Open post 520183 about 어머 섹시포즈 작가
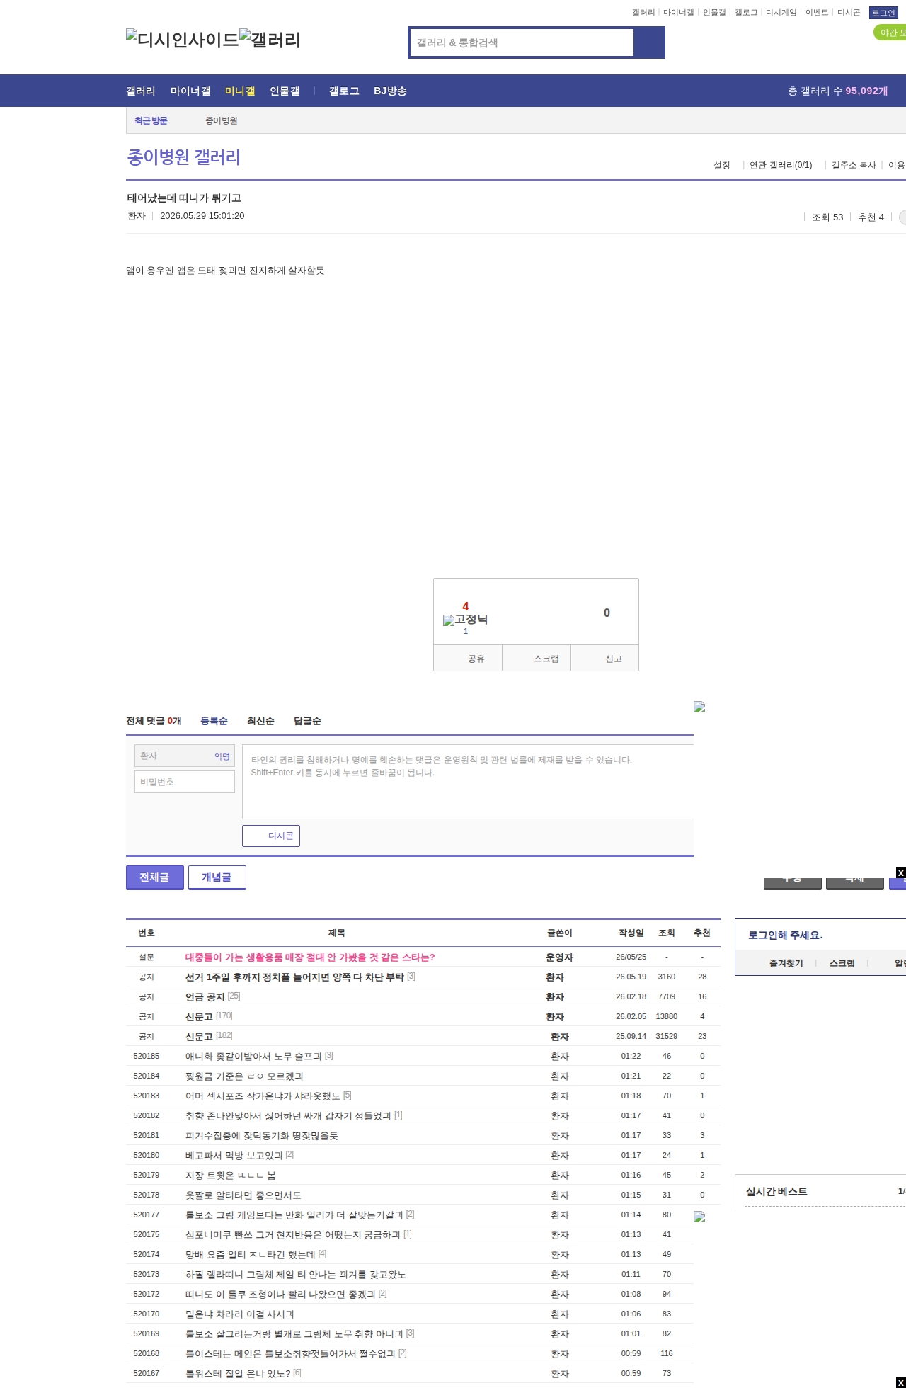906x1388 pixels. coord(263,1096)
